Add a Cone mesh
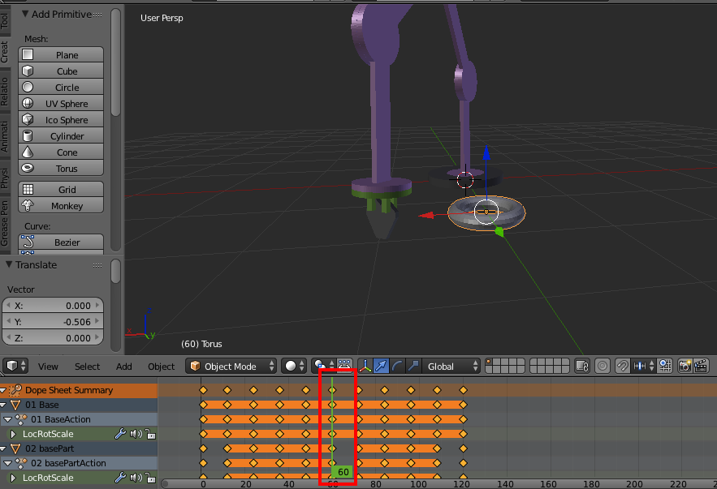The height and width of the screenshot is (489, 717). click(61, 152)
